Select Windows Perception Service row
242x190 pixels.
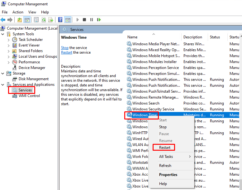(183, 68)
